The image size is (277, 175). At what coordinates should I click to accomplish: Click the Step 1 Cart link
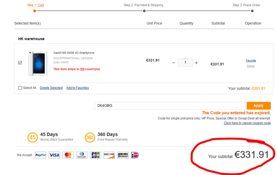(41, 5)
